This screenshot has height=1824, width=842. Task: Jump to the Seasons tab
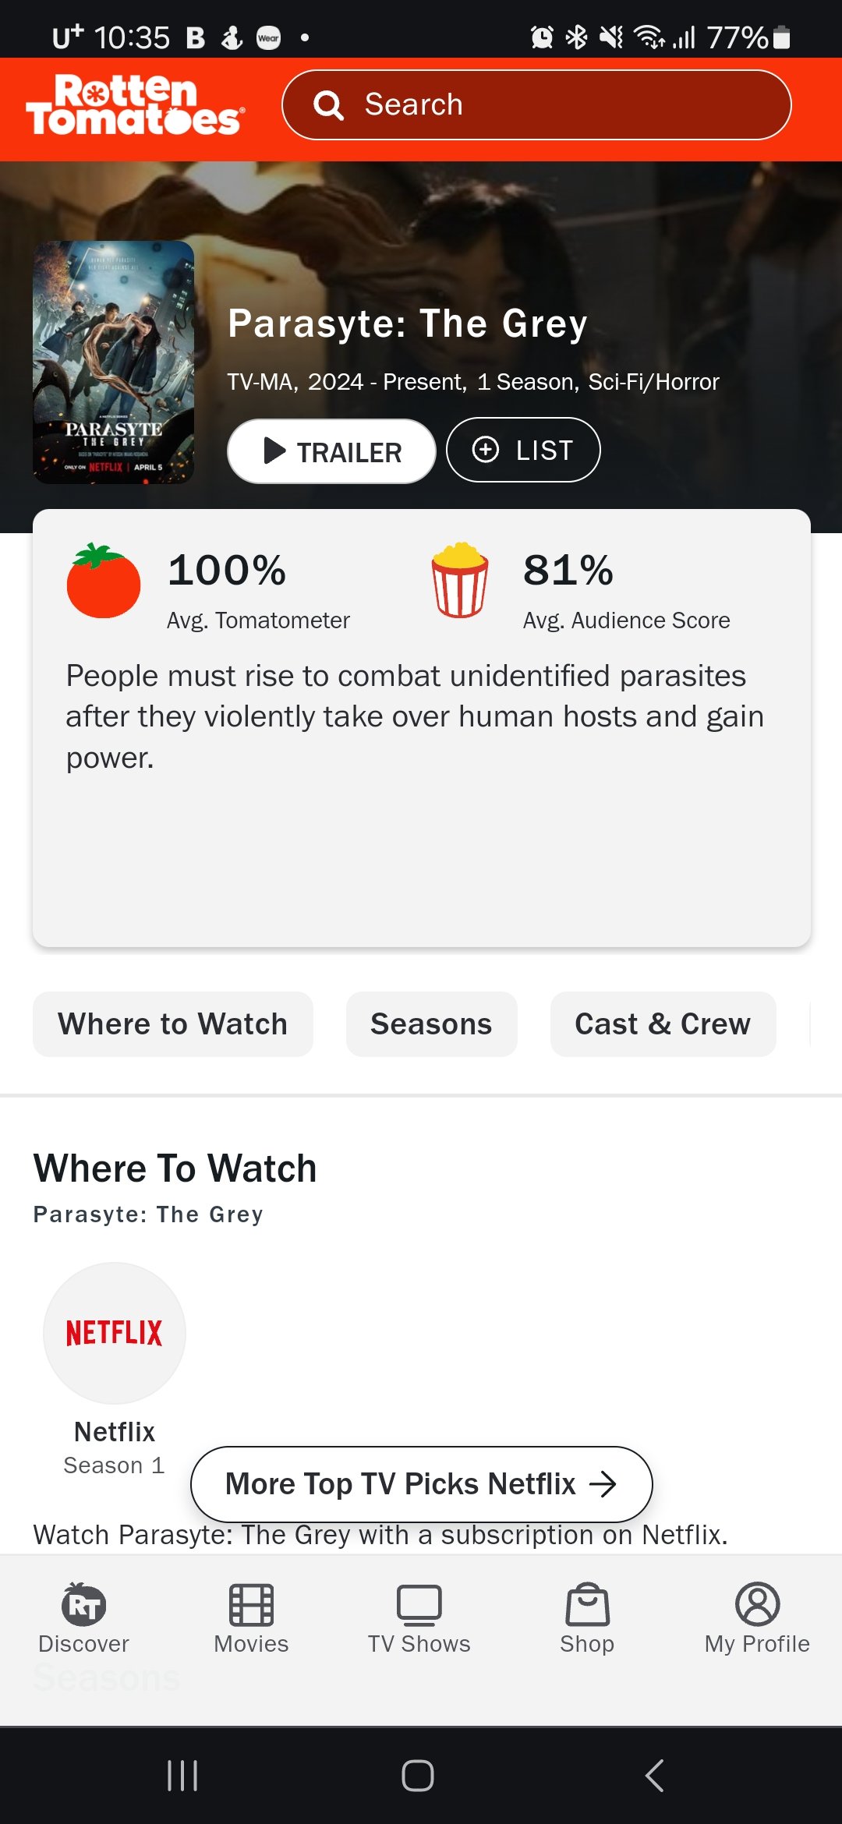point(431,1024)
